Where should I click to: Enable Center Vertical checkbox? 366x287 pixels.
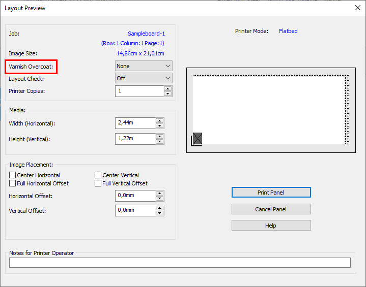[x=98, y=175]
